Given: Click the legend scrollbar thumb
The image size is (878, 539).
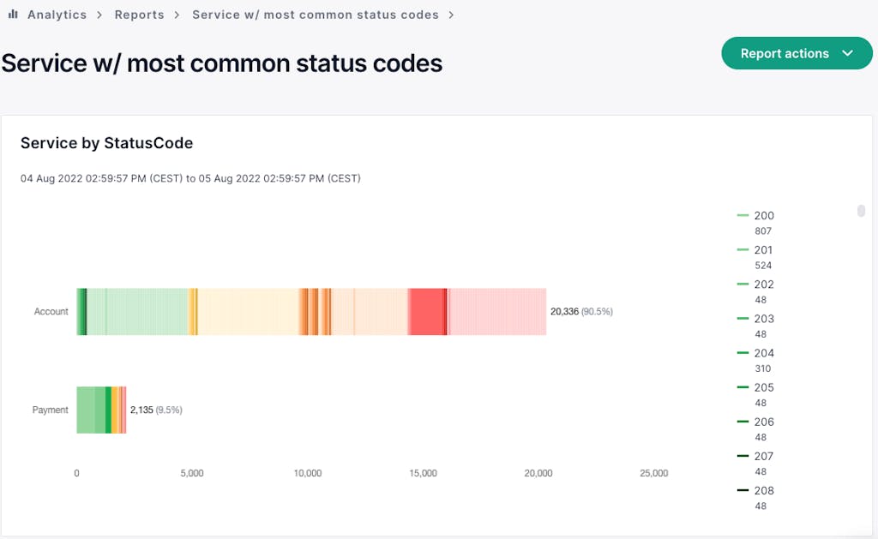Looking at the screenshot, I should pos(861,211).
